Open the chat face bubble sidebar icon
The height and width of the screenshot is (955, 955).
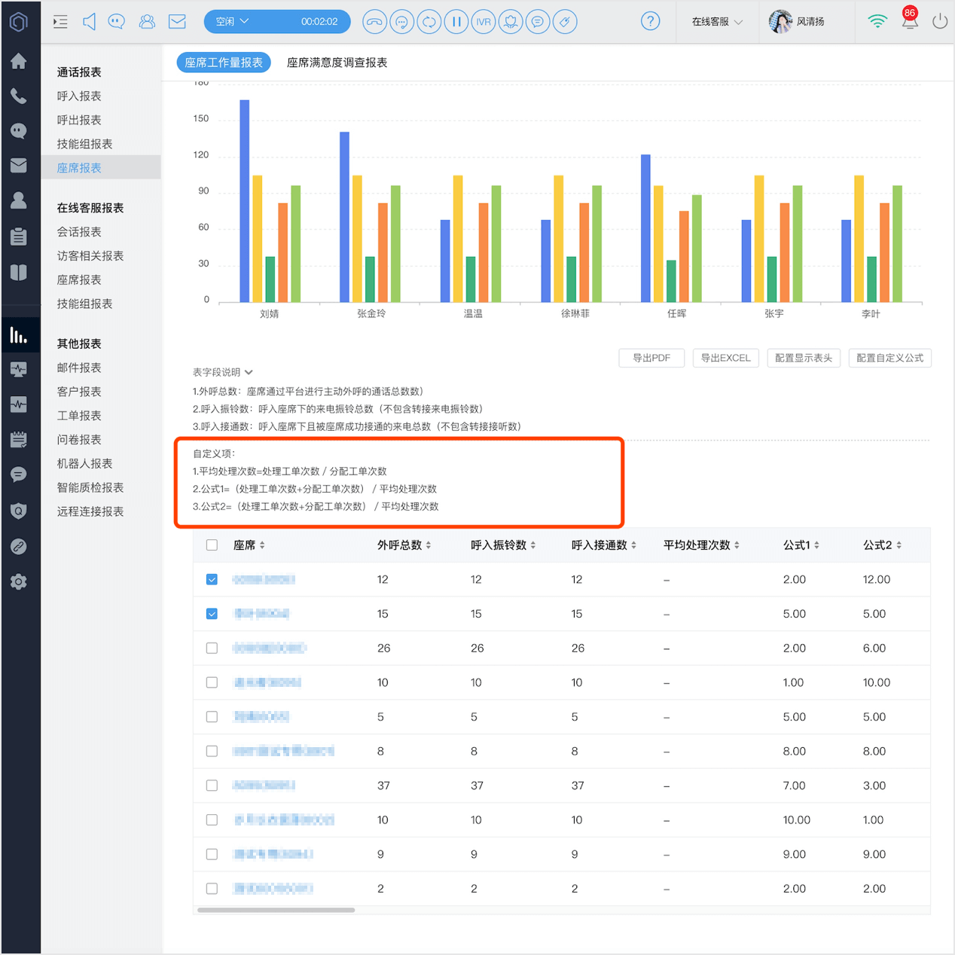tap(19, 131)
